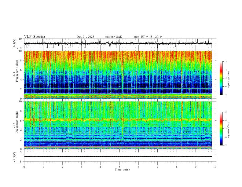Click the ch.1 frequency spectrogram panel
242x187 pixels.
pos(118,75)
